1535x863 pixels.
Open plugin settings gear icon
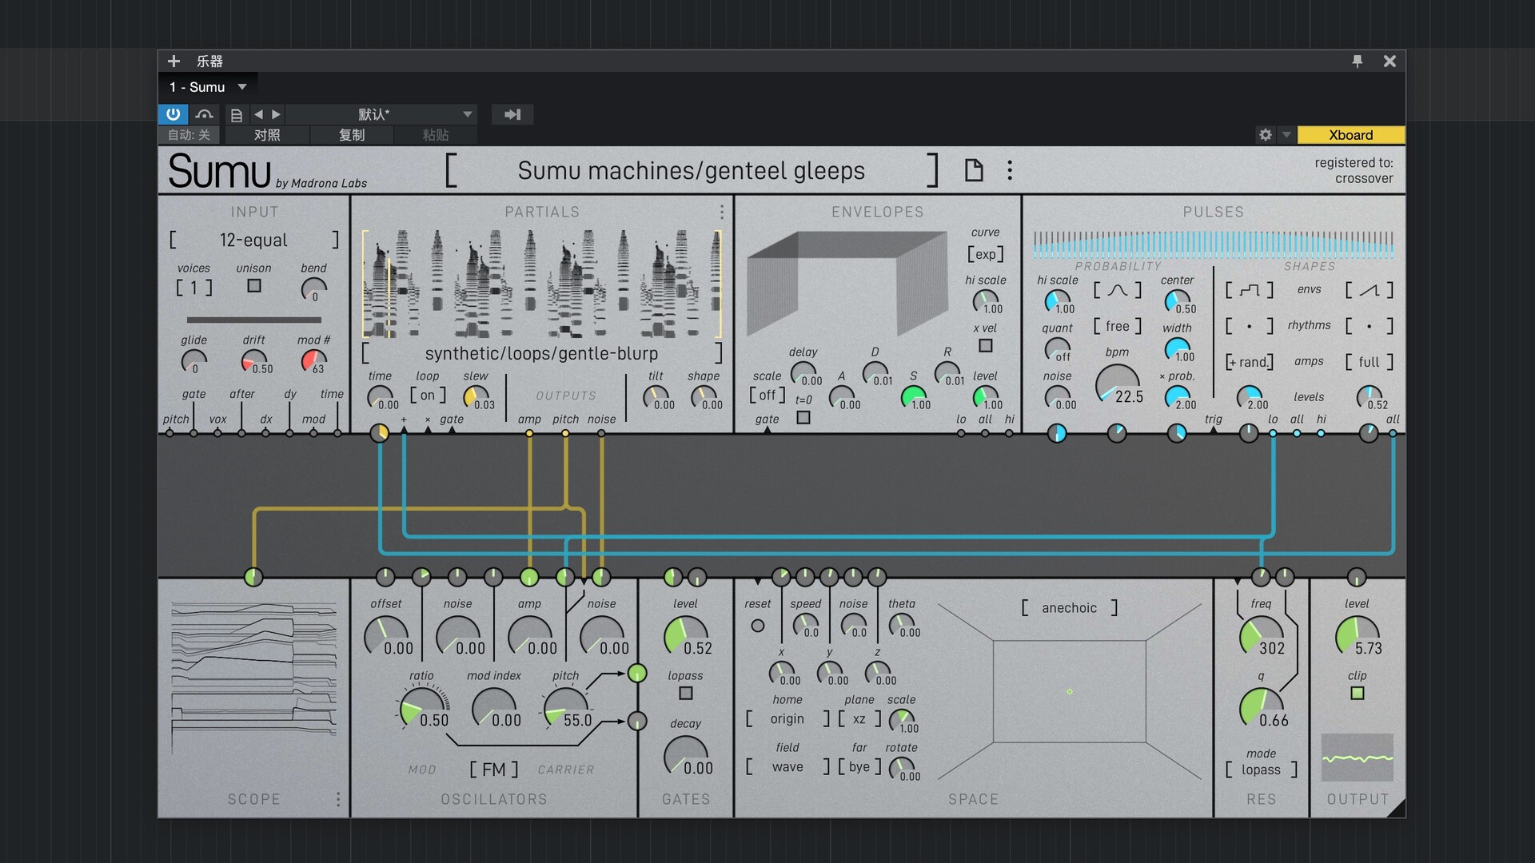click(1266, 135)
